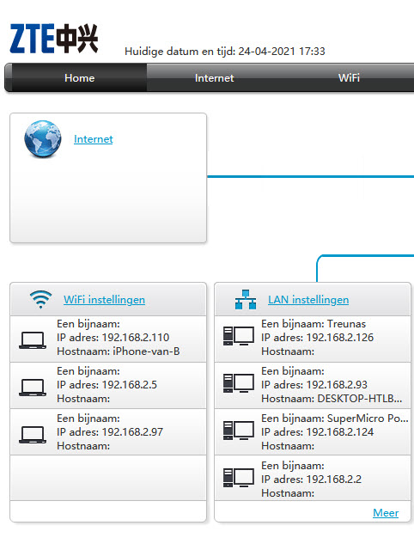
Task: Show more LAN devices via Meer
Action: click(386, 513)
